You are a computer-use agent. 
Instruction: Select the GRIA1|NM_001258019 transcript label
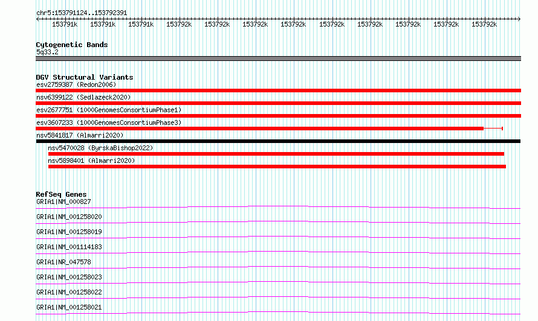69,232
